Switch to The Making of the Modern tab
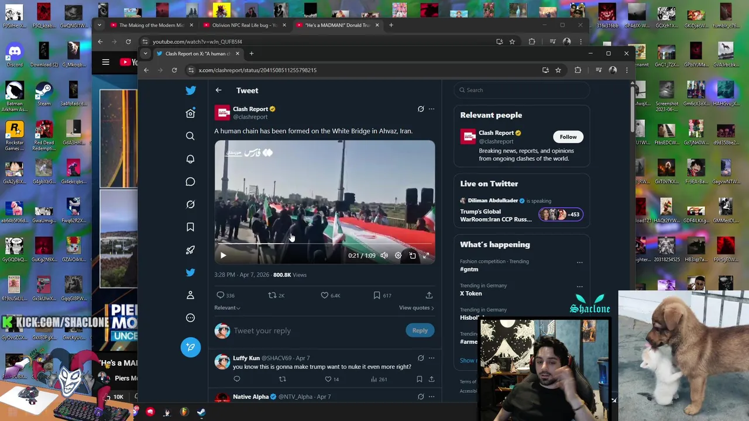Image resolution: width=749 pixels, height=421 pixels. (152, 25)
